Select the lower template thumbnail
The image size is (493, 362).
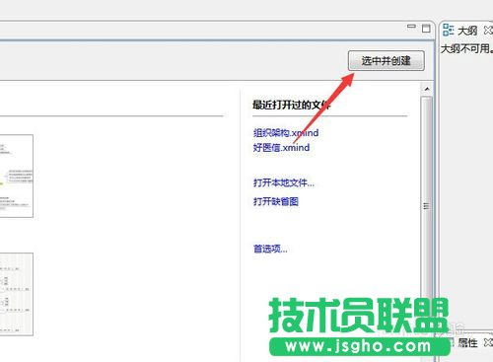[17, 294]
